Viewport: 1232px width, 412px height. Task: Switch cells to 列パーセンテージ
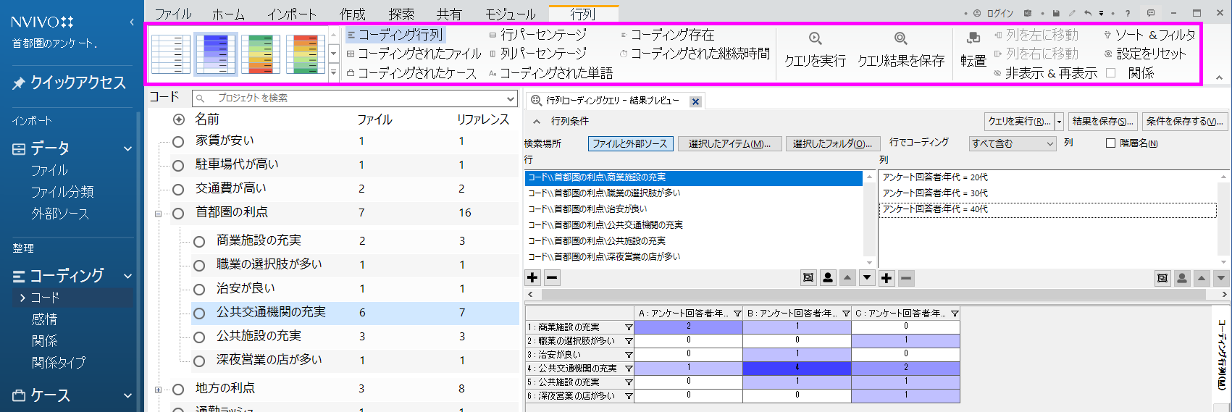(x=537, y=54)
